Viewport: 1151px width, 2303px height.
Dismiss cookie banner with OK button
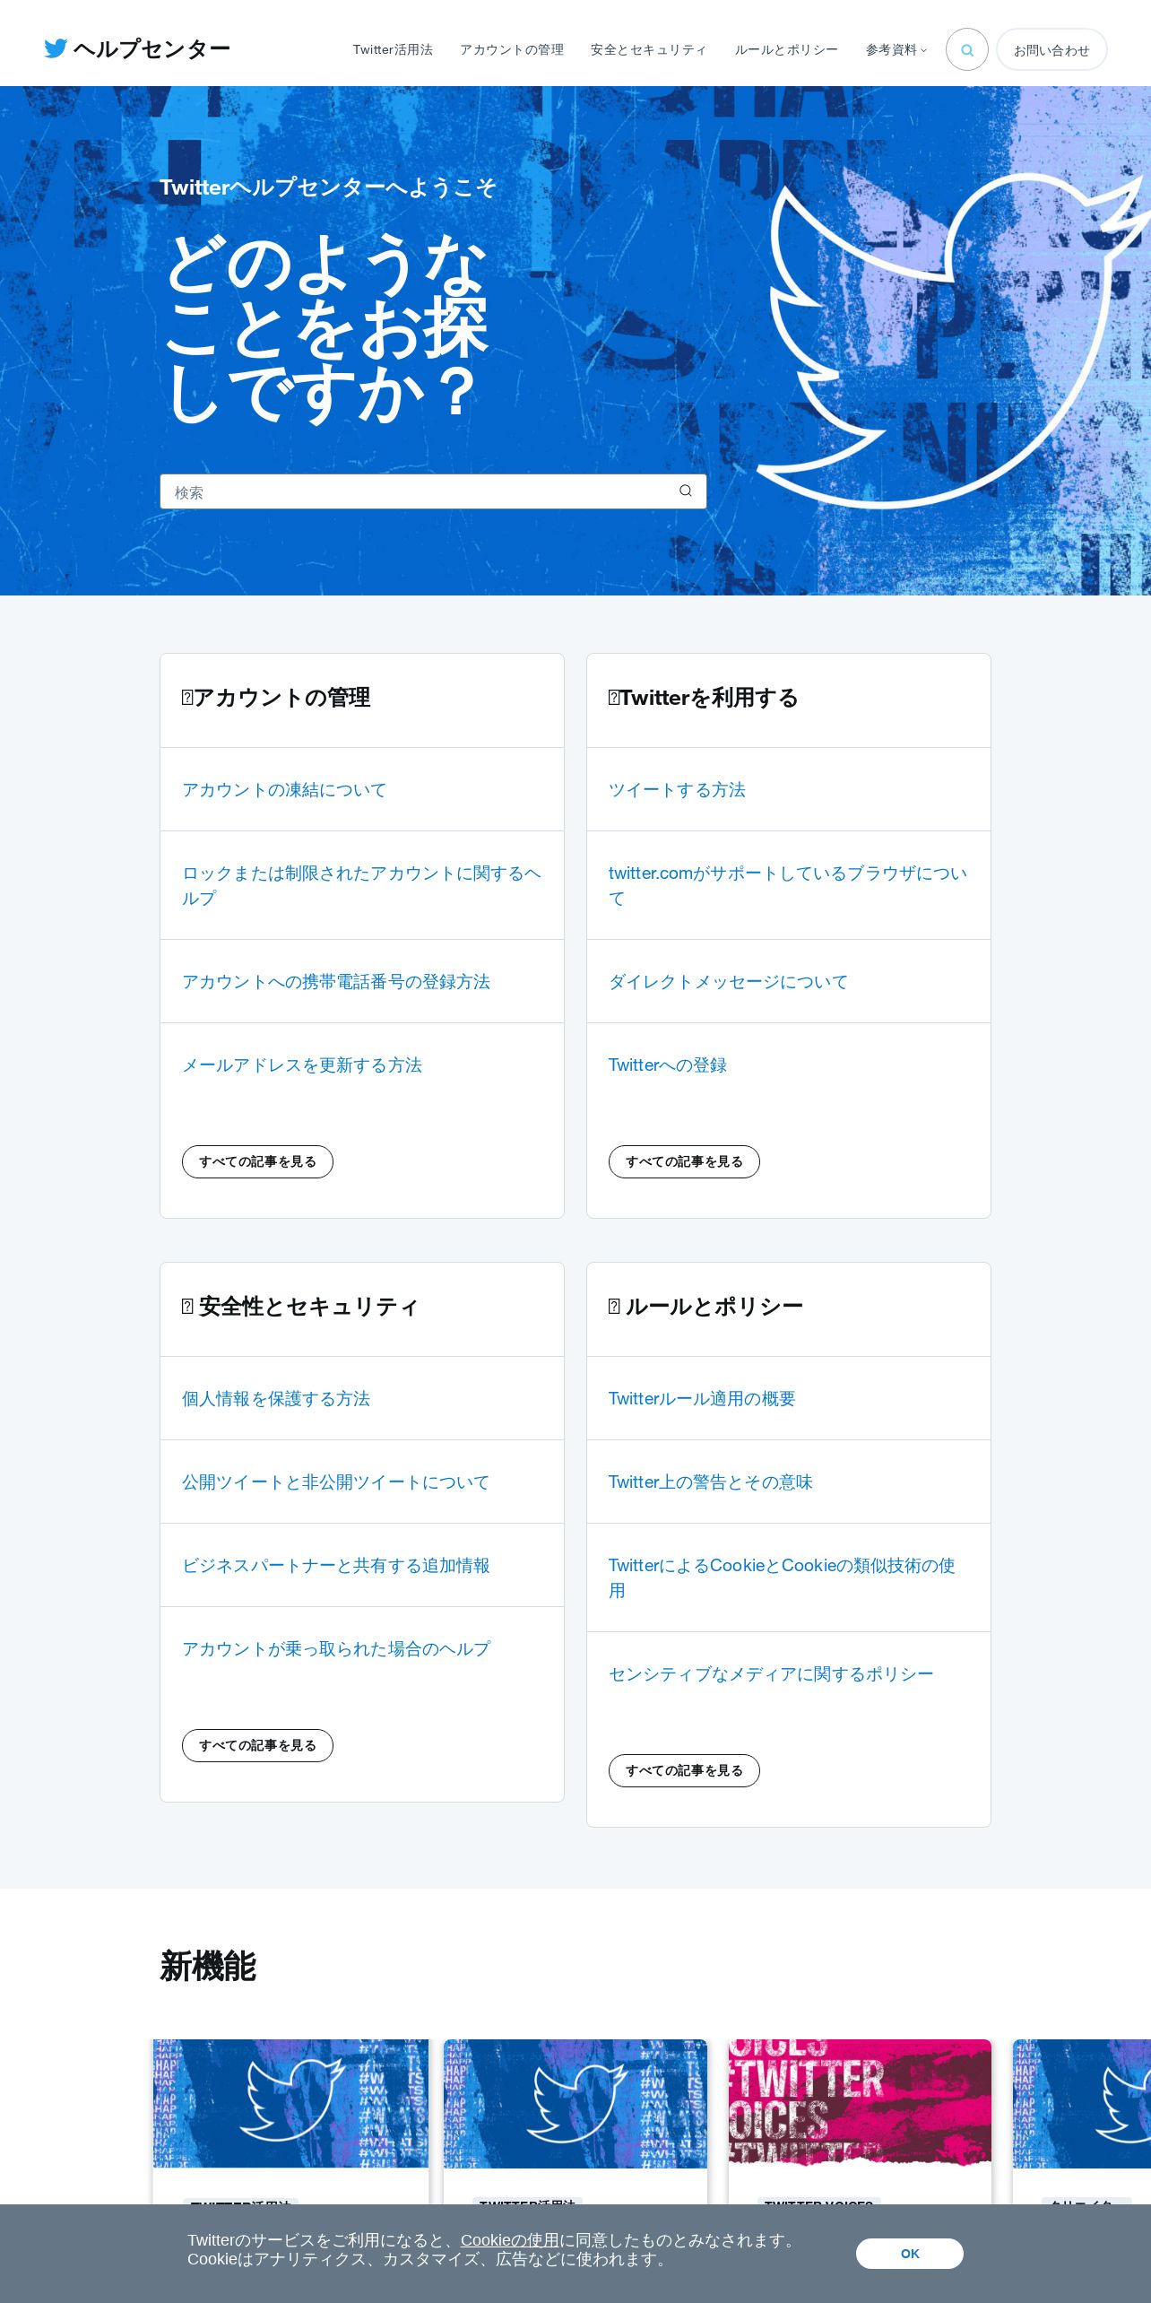tap(909, 2254)
